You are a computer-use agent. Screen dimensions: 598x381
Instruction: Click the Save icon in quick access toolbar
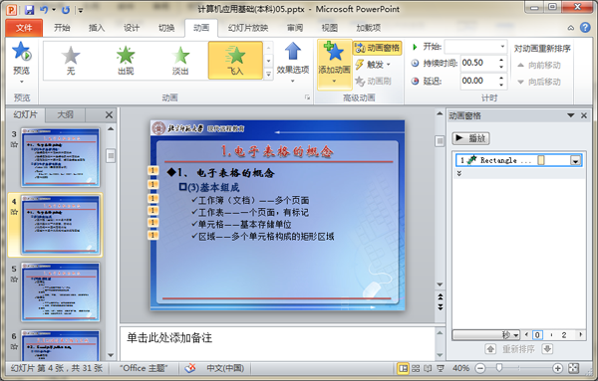pyautogui.click(x=29, y=10)
